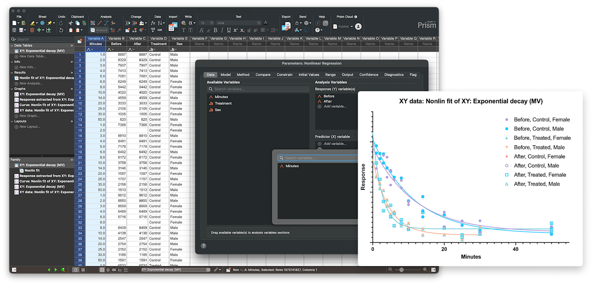Click the blue snowflake Freeze sheet icon

tap(42, 23)
